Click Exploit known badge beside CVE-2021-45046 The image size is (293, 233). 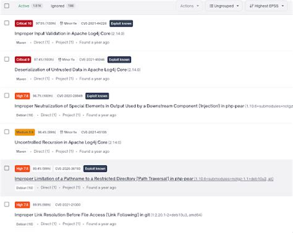pyautogui.click(x=119, y=60)
